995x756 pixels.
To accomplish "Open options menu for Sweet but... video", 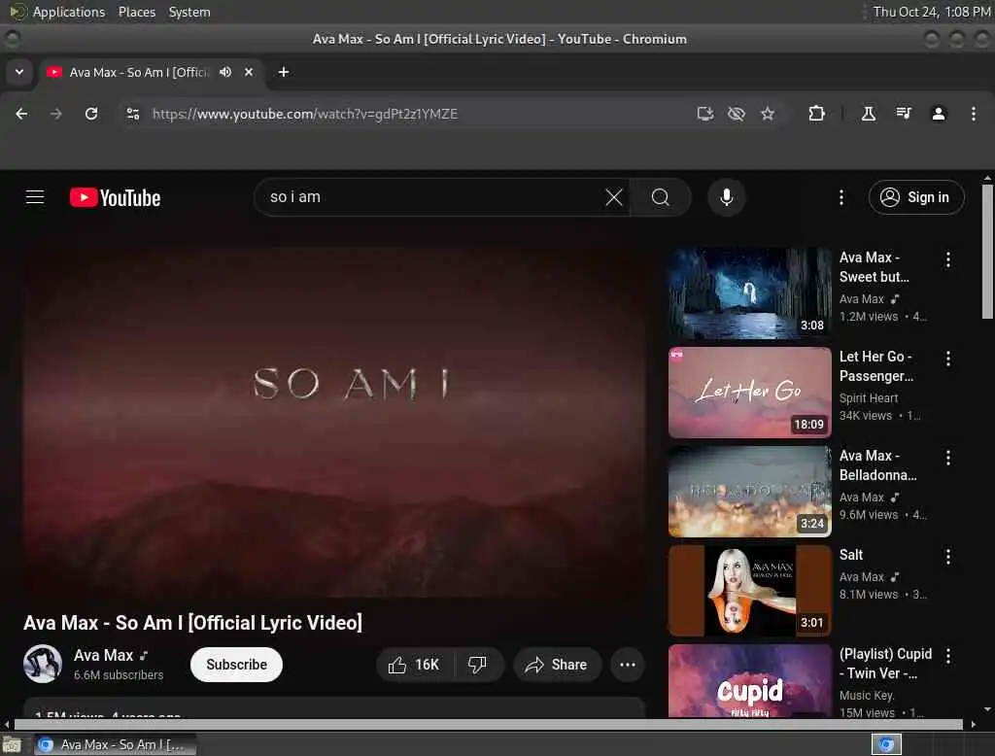I will click(948, 259).
